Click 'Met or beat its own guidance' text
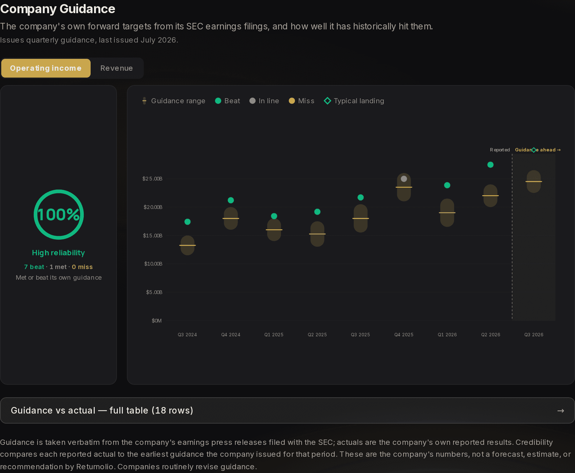575x473 pixels. click(x=59, y=277)
